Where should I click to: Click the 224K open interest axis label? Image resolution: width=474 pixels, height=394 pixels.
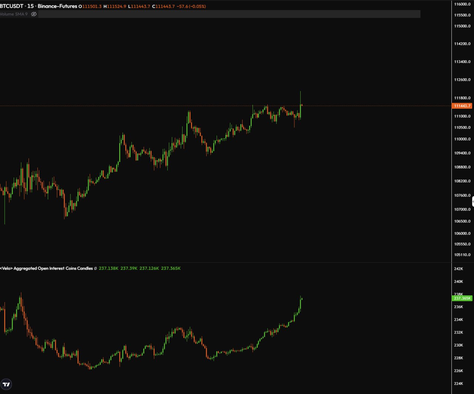pos(458,384)
